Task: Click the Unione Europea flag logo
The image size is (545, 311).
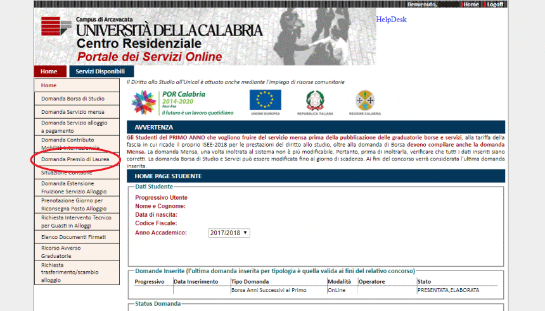Action: [x=265, y=102]
